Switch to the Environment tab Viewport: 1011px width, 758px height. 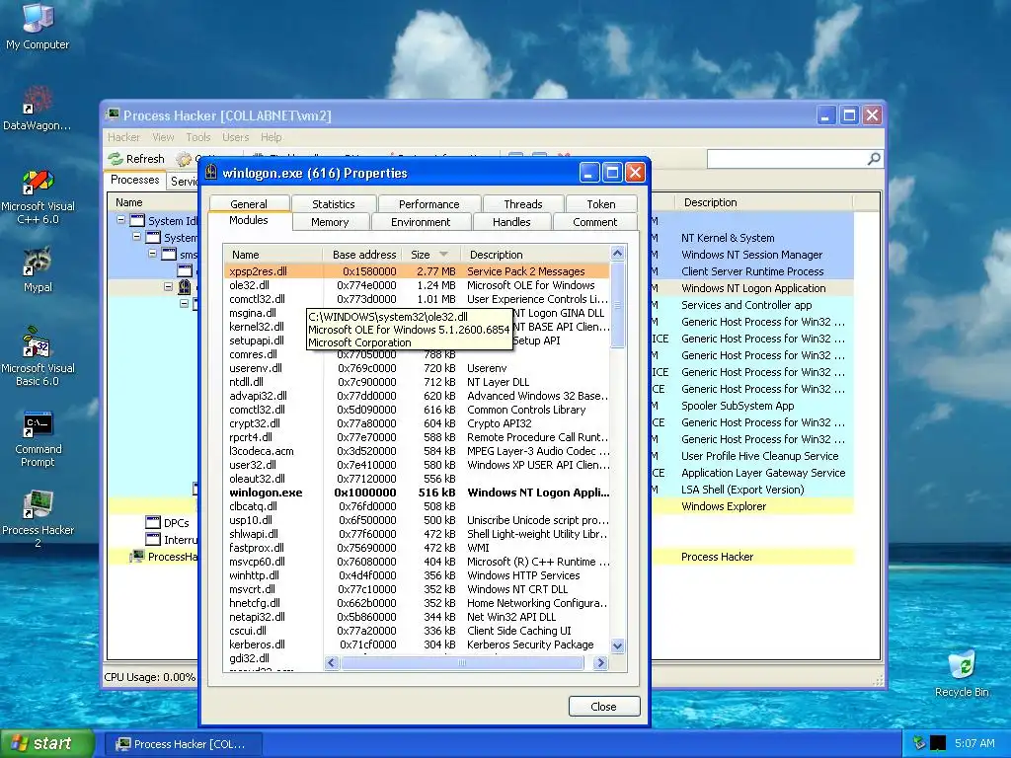click(x=421, y=222)
